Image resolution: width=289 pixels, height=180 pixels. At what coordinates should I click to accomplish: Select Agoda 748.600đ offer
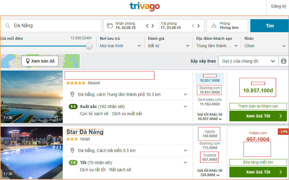point(209,134)
